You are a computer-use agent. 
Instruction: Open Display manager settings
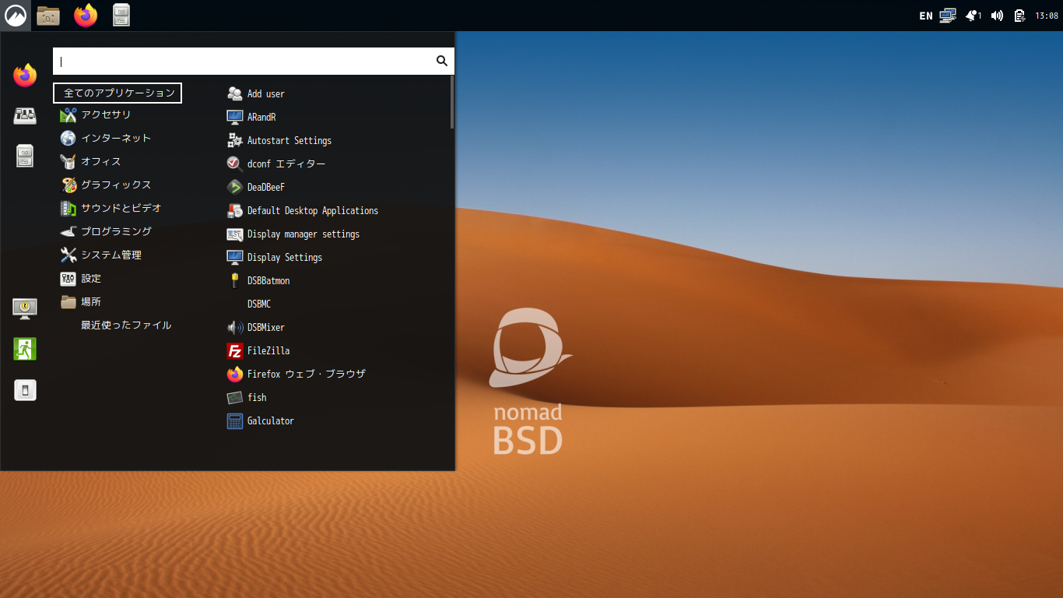point(293,234)
